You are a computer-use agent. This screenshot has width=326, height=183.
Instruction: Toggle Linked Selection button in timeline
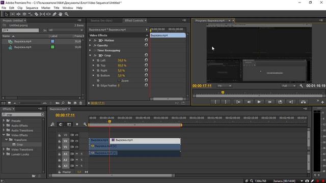pos(69,124)
